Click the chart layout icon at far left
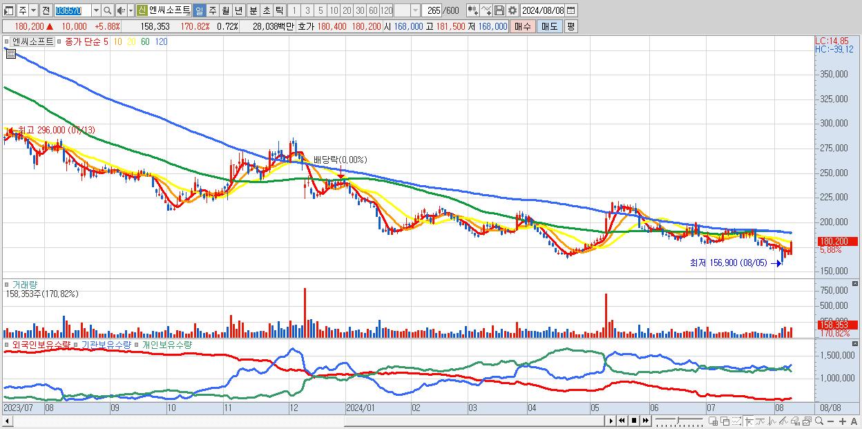Viewport: 862px width, 429px height. coord(8,10)
